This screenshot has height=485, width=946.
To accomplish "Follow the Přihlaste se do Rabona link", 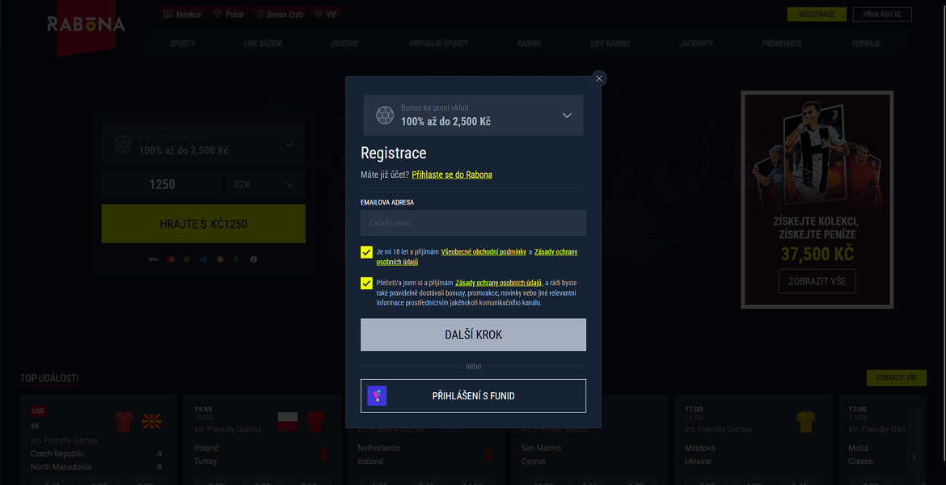I will (x=451, y=175).
